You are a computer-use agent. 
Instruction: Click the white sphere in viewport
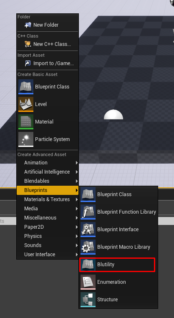click(x=113, y=115)
